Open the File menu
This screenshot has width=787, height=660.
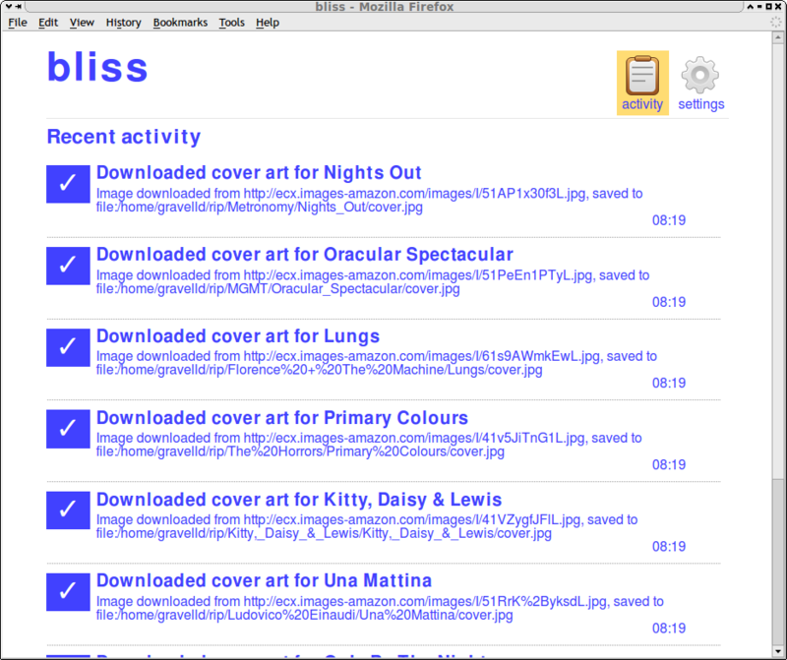coord(18,23)
